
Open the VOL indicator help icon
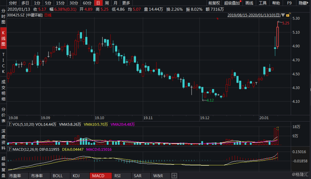(9, 124)
